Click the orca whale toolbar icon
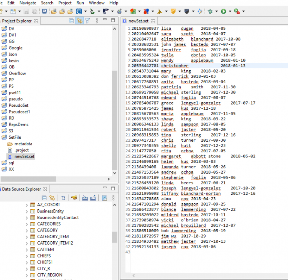The width and height of the screenshot is (288, 280). click(106, 11)
